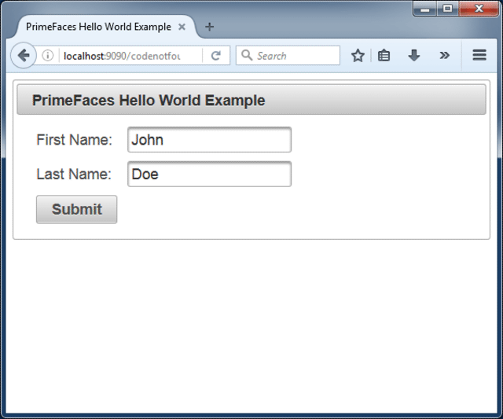Submit the form with Submit button
The width and height of the screenshot is (503, 419).
pyautogui.click(x=77, y=209)
